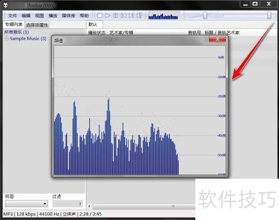Close the foobar2000 main window
Screen dimensions: 279x220
(x=269, y=4)
